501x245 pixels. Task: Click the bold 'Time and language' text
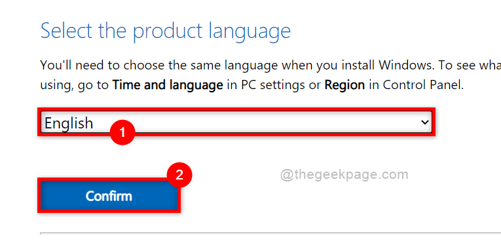pos(168,85)
